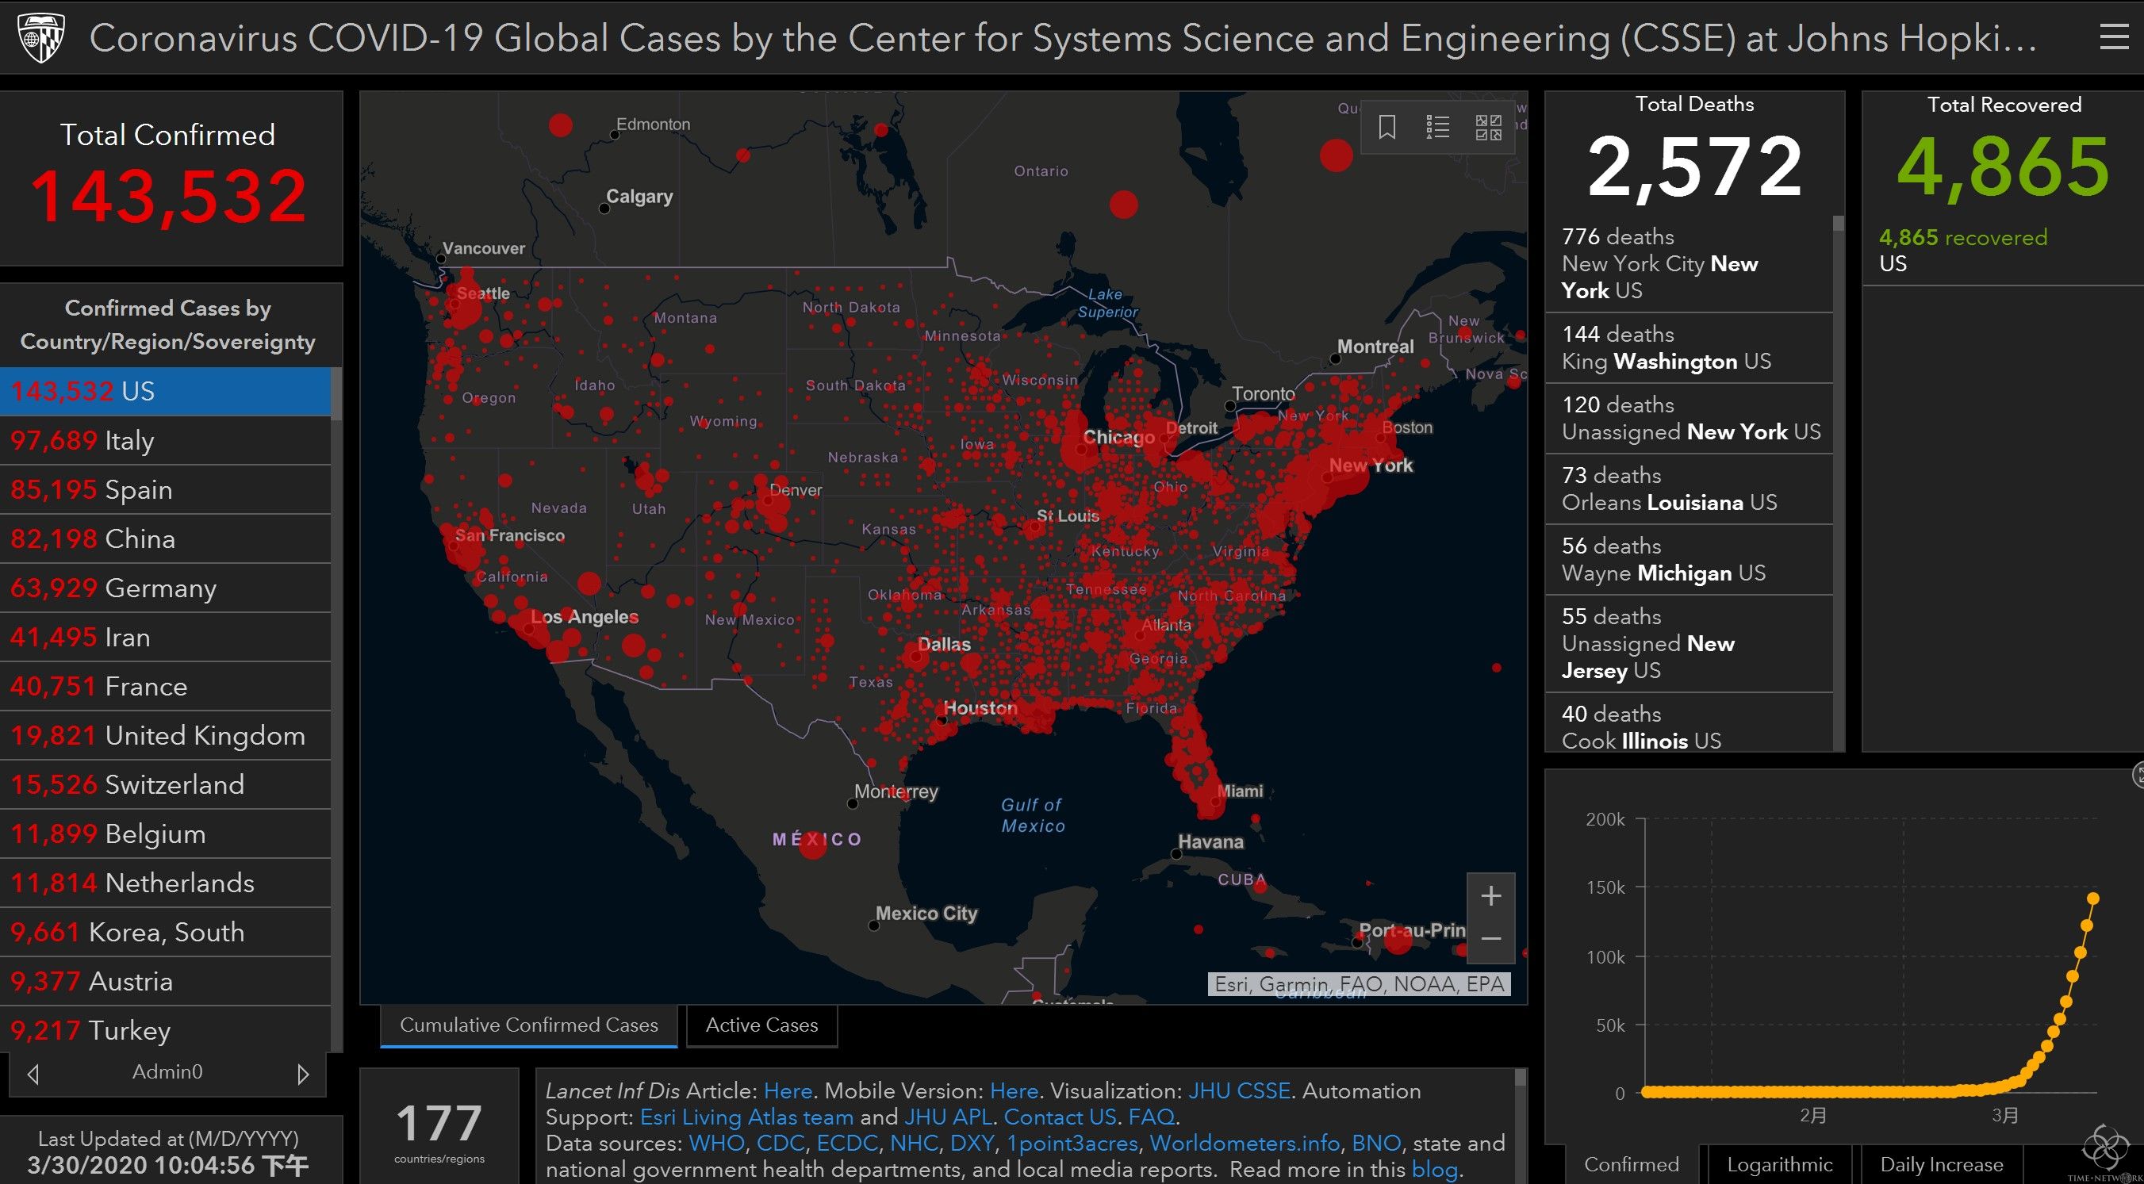Open the hamburger menu in the header

coord(2114,37)
